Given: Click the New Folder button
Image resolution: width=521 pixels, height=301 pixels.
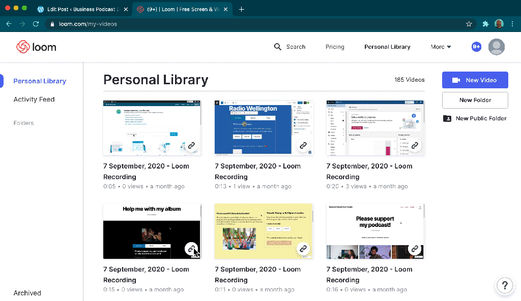Looking at the screenshot, I should click(x=475, y=100).
